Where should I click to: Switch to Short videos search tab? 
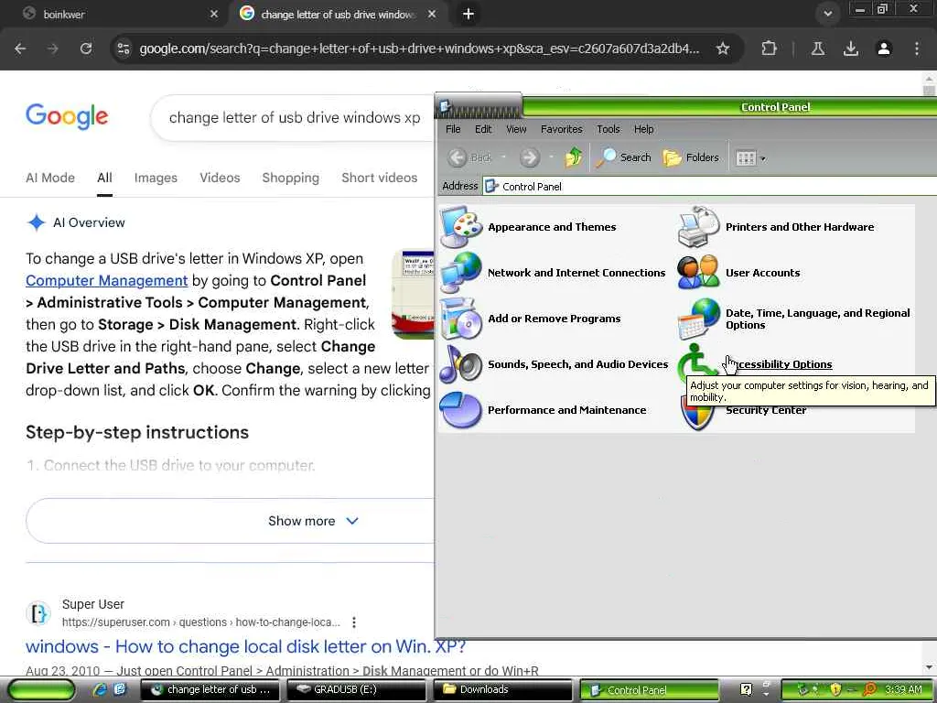(x=380, y=178)
